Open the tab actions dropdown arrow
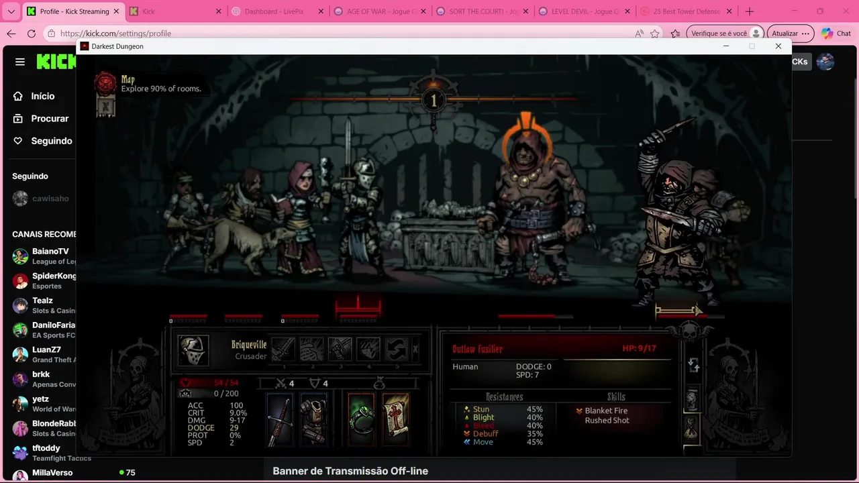859x483 pixels. click(11, 11)
